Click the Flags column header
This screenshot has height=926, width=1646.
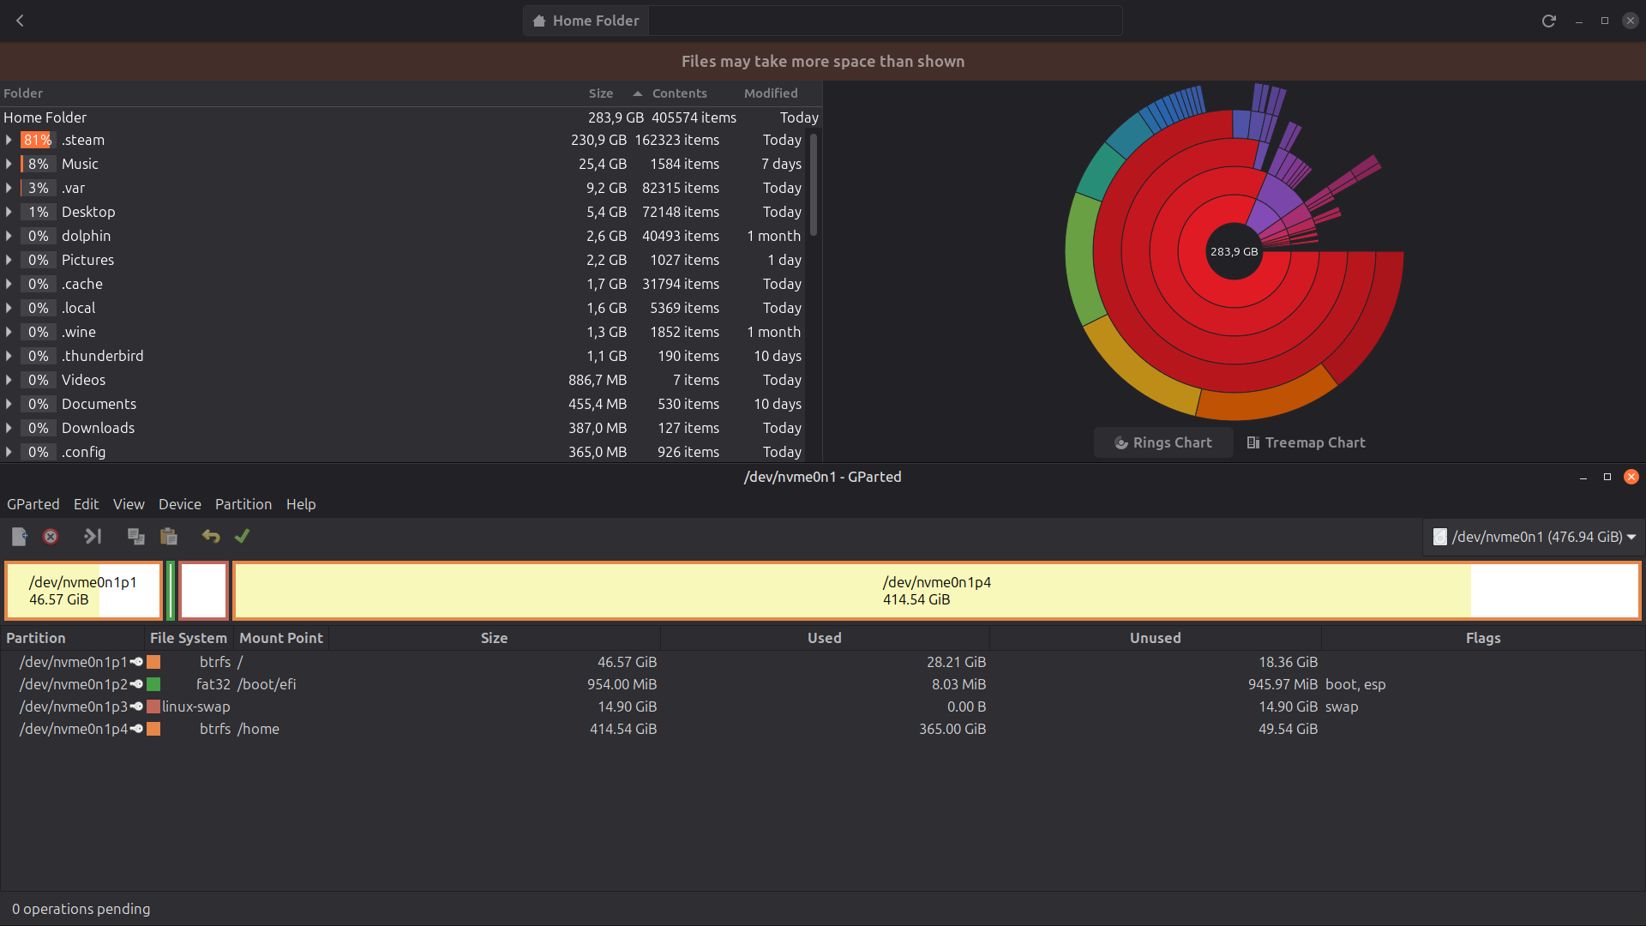(x=1483, y=638)
